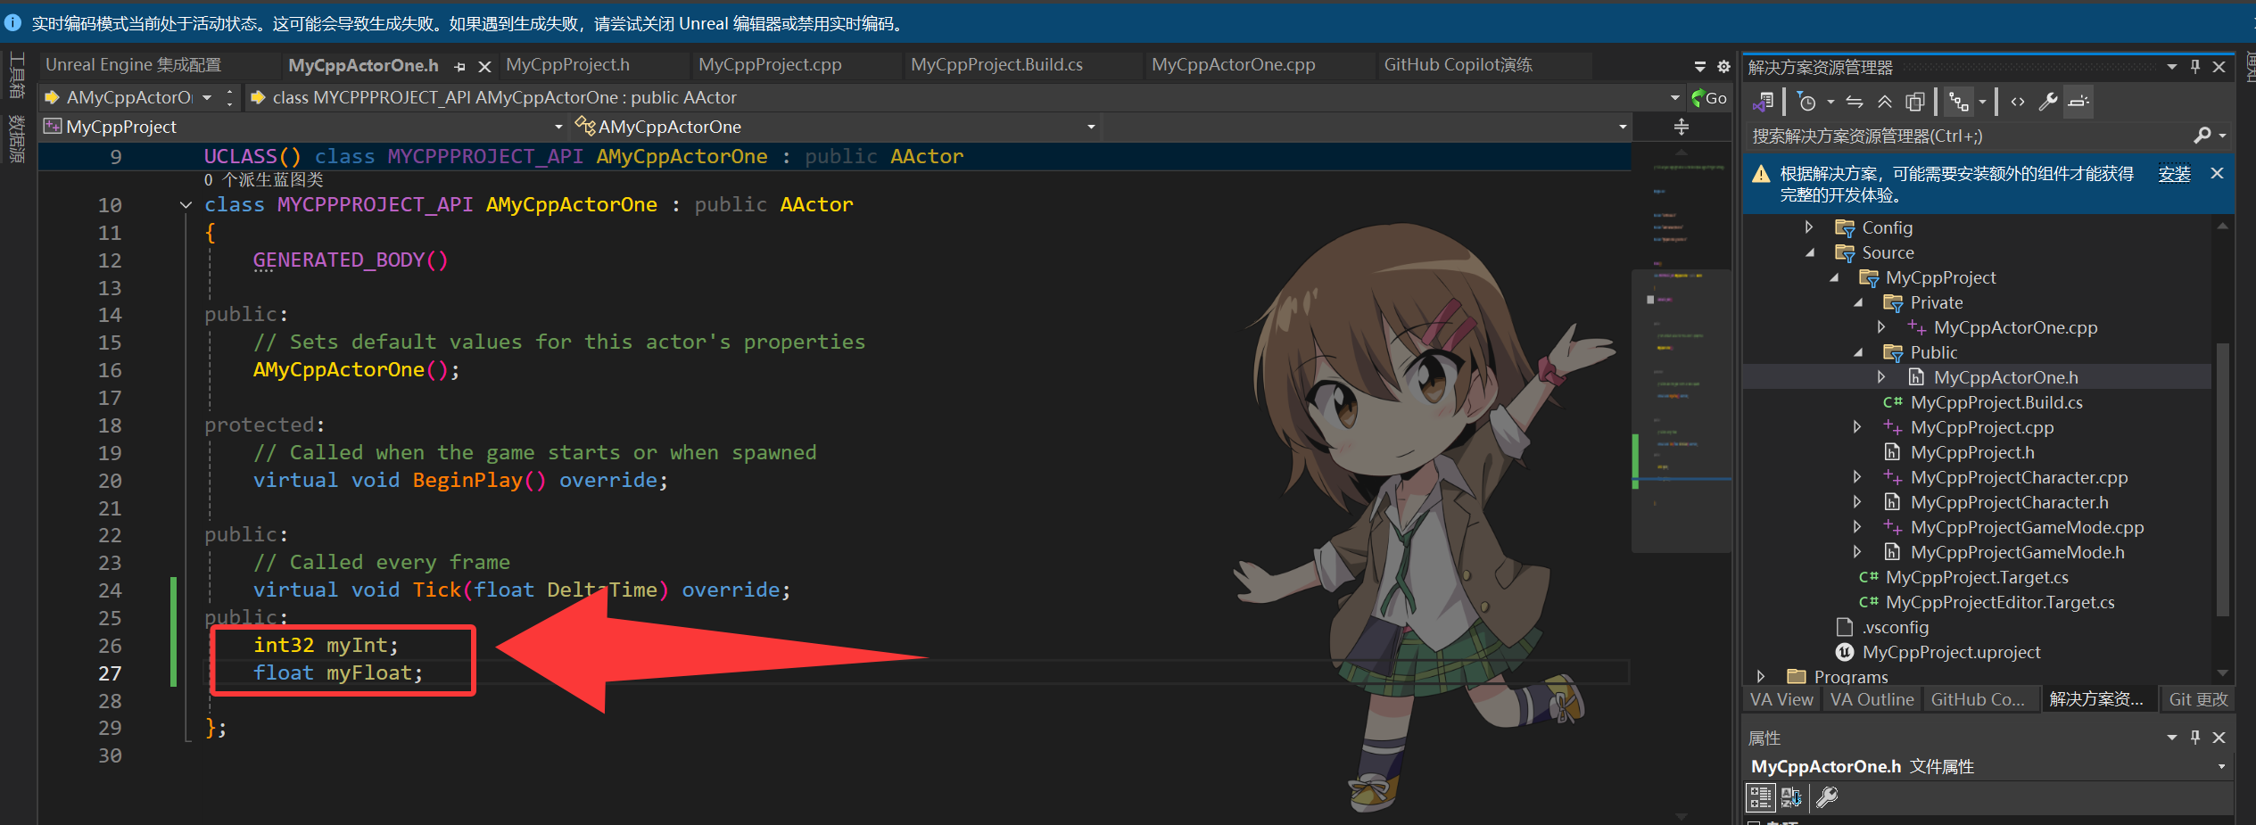Click the 0 个派生蓝图类 CodeLens link
The height and width of the screenshot is (825, 2256).
263,180
